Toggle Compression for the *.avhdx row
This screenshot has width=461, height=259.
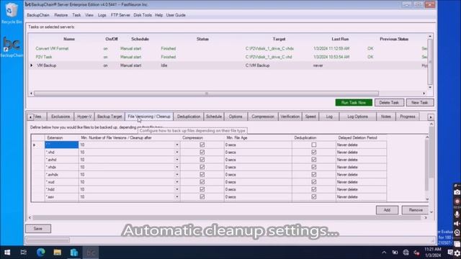[x=202, y=174]
